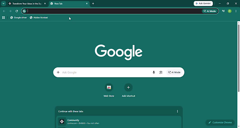Click the vertical page scrollbar
The image size is (240, 128).
pos(238,58)
